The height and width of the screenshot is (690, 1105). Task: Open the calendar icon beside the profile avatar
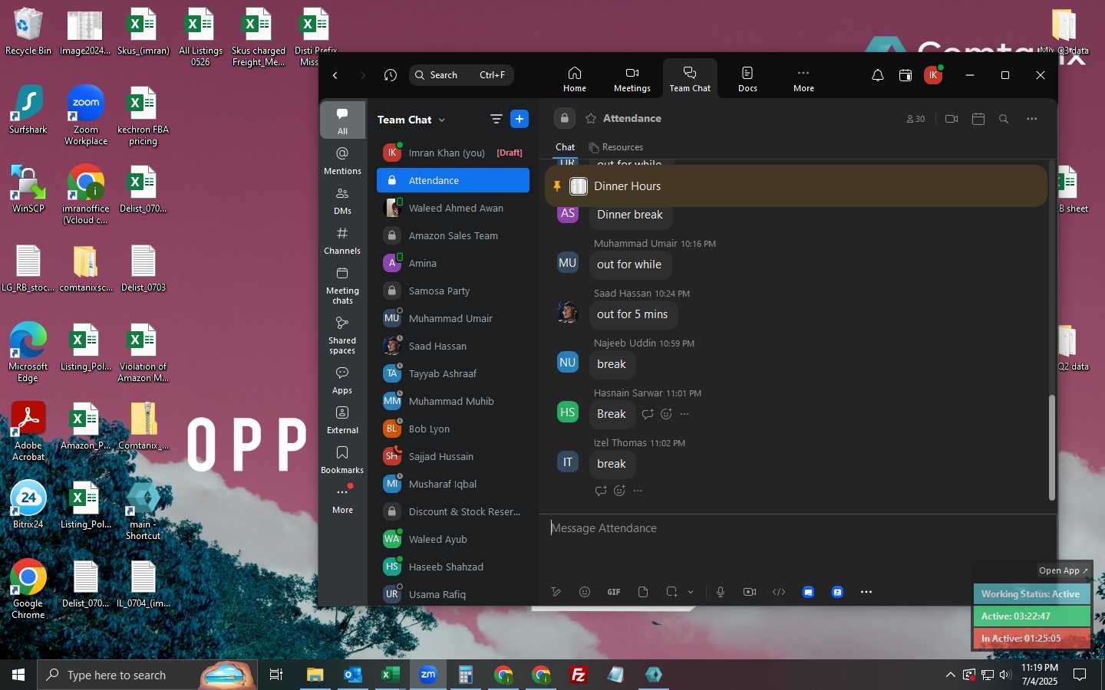point(905,75)
